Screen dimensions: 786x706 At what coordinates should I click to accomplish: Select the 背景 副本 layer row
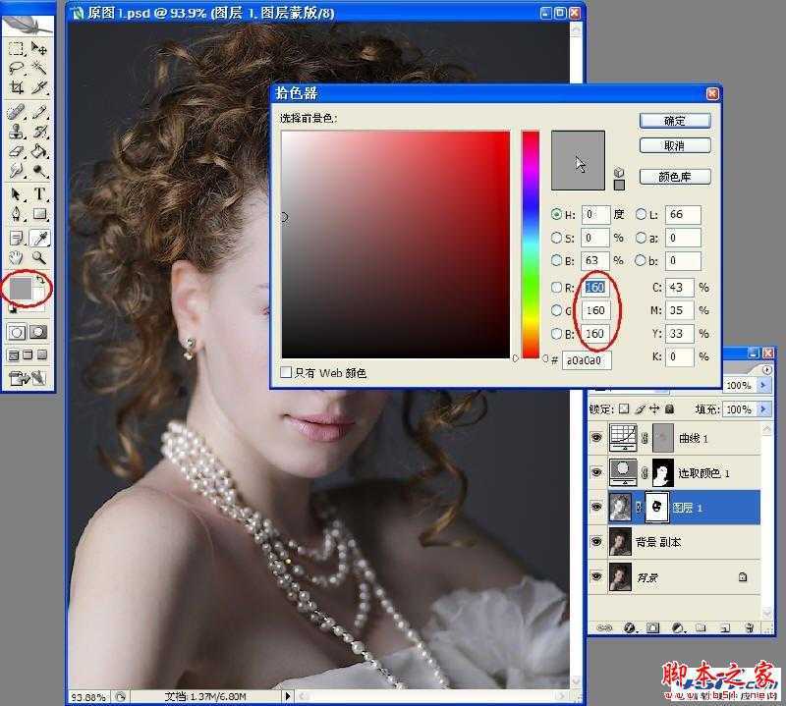(x=674, y=542)
